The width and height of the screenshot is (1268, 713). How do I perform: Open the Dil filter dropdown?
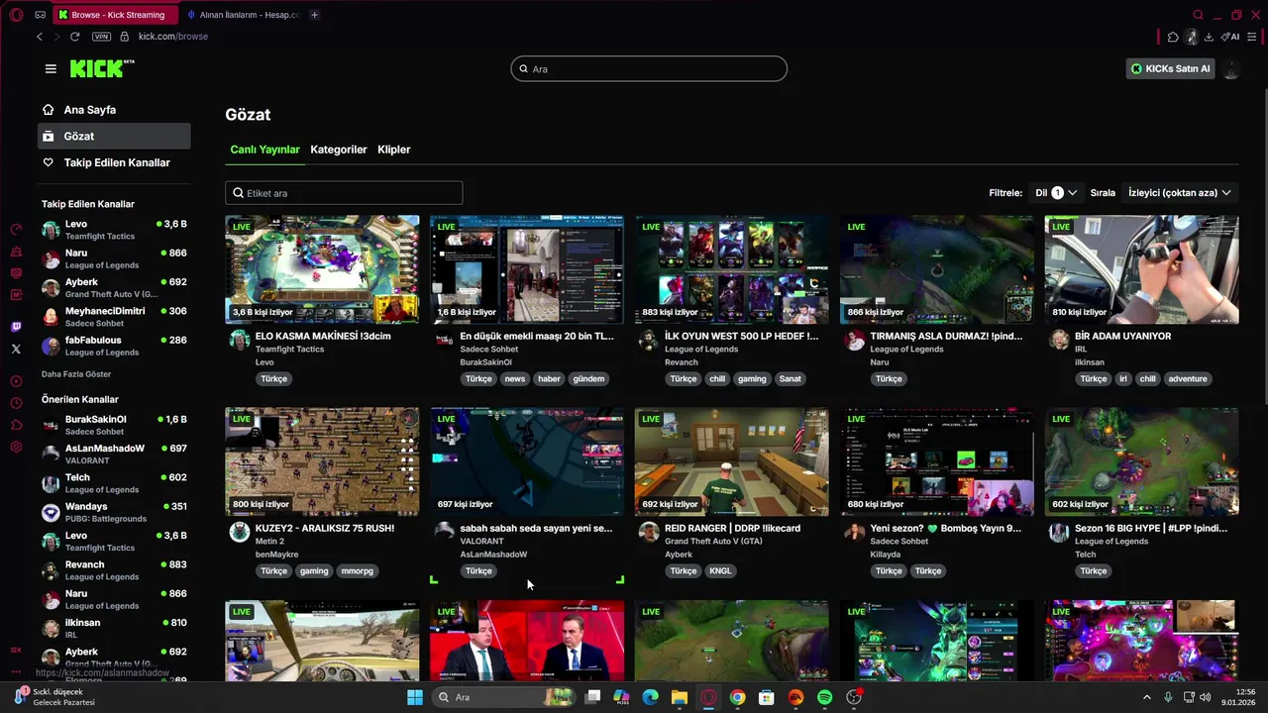point(1056,192)
